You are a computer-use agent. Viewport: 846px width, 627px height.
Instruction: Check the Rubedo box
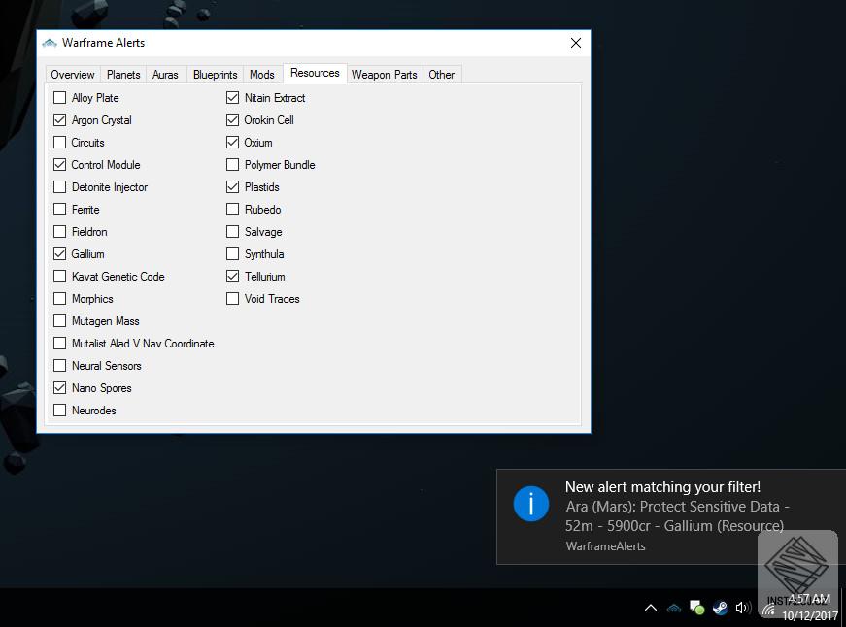(x=232, y=210)
